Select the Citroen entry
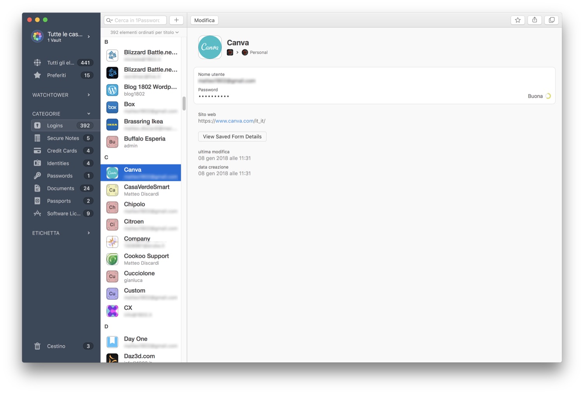 point(141,224)
